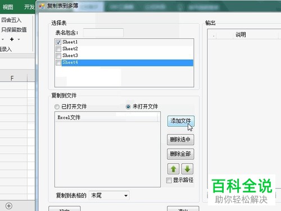Viewport: 281px width, 211px height.
Task: Click the dialog's title bar icon
Action: click(x=42, y=6)
